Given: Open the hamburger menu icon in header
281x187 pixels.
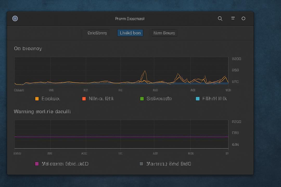Looking at the screenshot, I should click(x=233, y=18).
